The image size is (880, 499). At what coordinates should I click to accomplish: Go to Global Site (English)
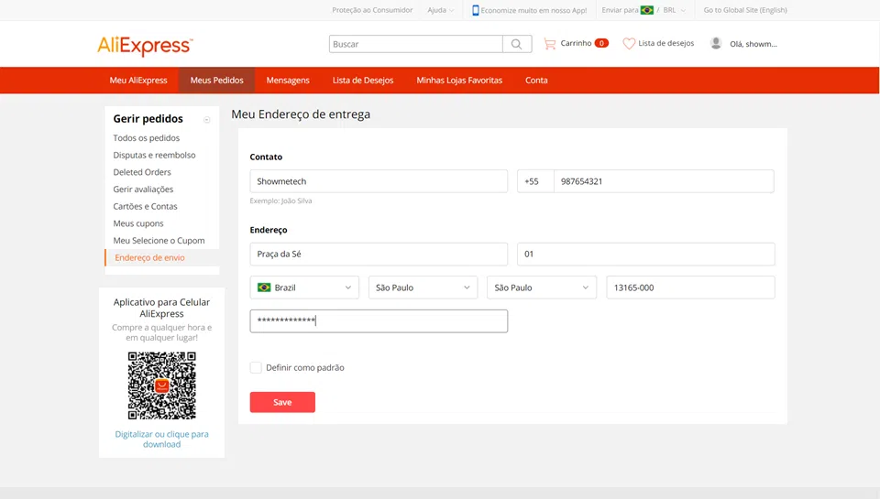click(745, 10)
